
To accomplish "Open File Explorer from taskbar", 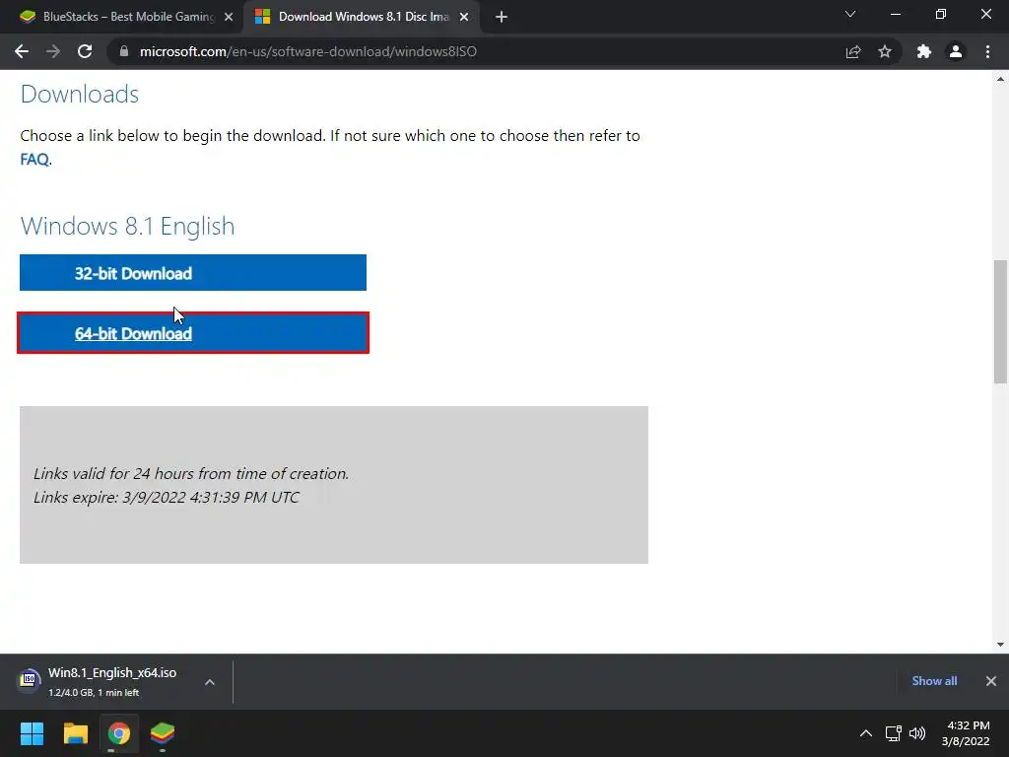I will pos(75,733).
